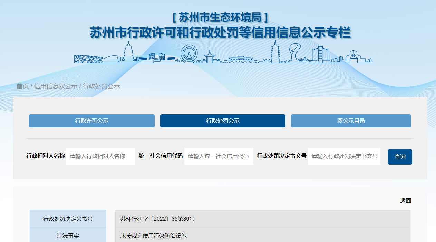
Task: Click the 行政相对人名称 input field
Action: (101, 156)
